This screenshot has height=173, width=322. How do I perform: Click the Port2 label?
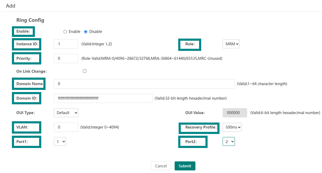tap(191, 142)
